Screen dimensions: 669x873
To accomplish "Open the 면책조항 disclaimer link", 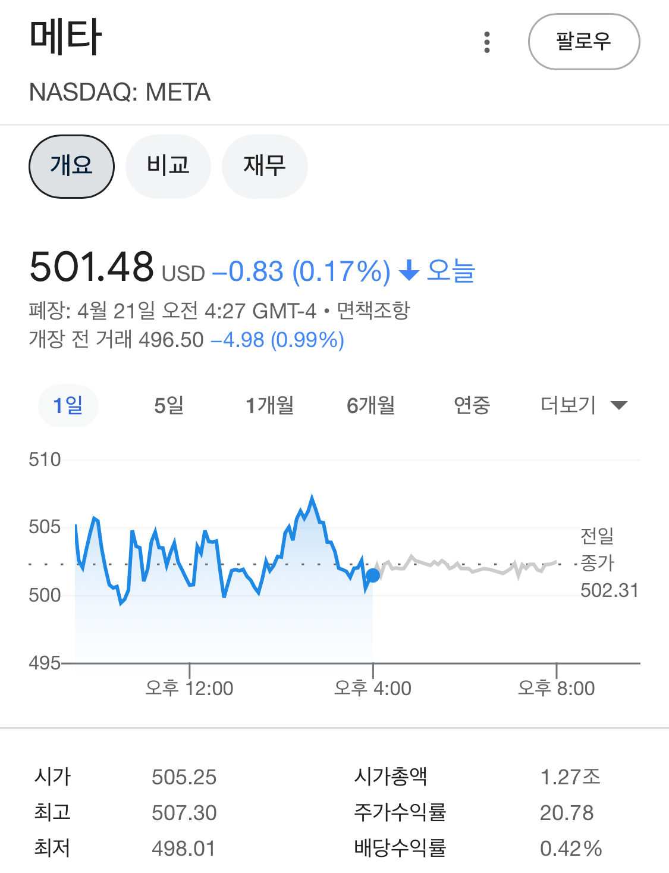I will tap(373, 310).
